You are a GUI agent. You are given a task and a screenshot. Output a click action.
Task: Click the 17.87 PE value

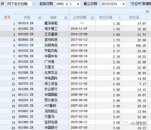tap(142, 24)
